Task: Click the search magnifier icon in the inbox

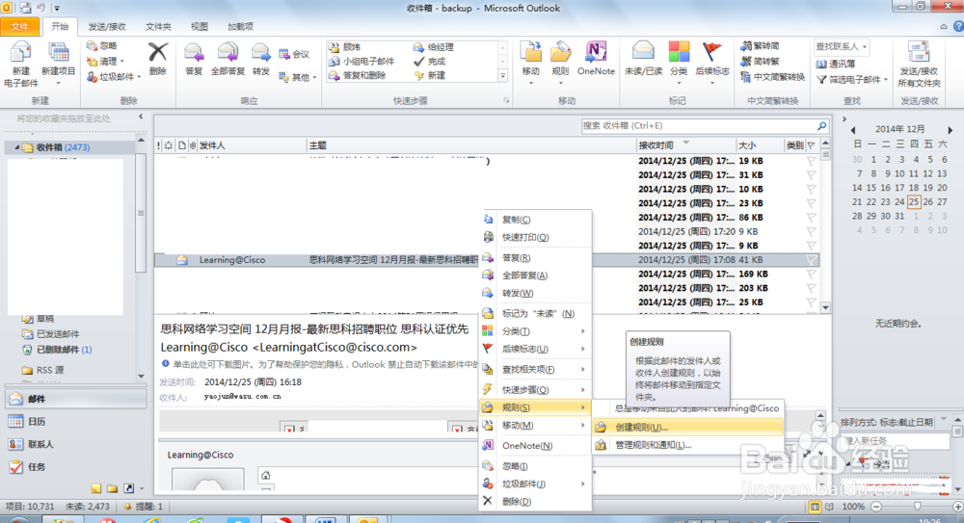Action: coord(822,125)
